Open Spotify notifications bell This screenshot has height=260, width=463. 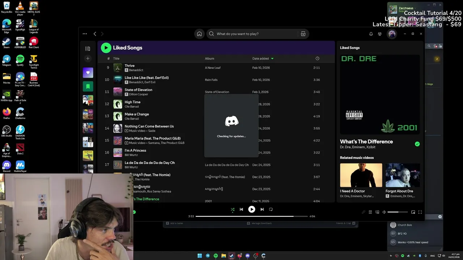(x=371, y=34)
